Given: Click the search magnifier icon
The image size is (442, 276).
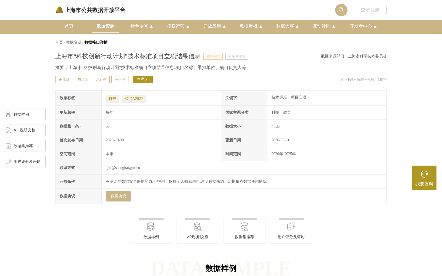Looking at the screenshot, I should [341, 10].
